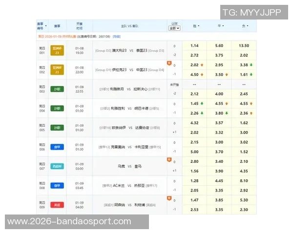Viewport: 293px width, 234px height.
Task: Click the up arrow next to 3.50 in match 002
Action: [227, 75]
